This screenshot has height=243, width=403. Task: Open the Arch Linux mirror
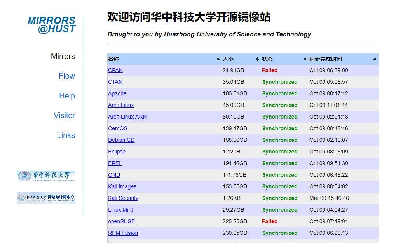point(121,105)
